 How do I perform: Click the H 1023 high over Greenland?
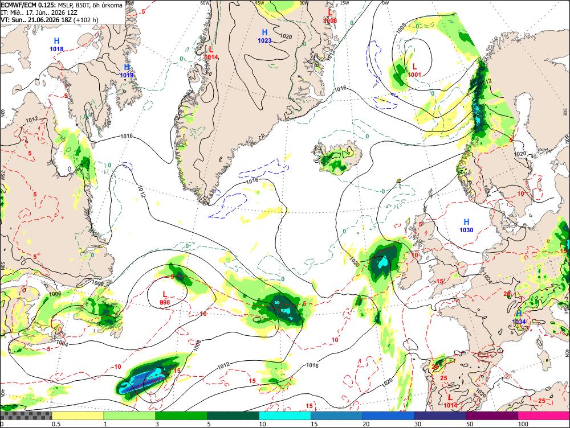tap(264, 36)
